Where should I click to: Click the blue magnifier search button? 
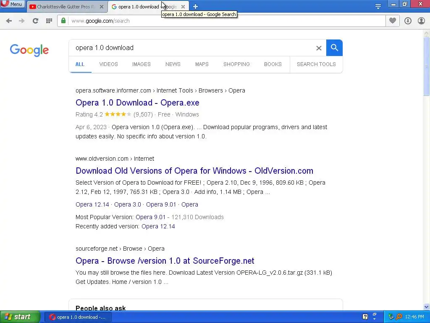[x=334, y=48]
